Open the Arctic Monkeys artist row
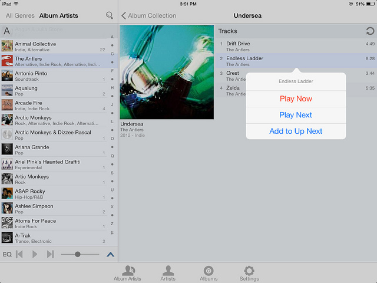Viewport: 377px width, 283px height. 54,120
